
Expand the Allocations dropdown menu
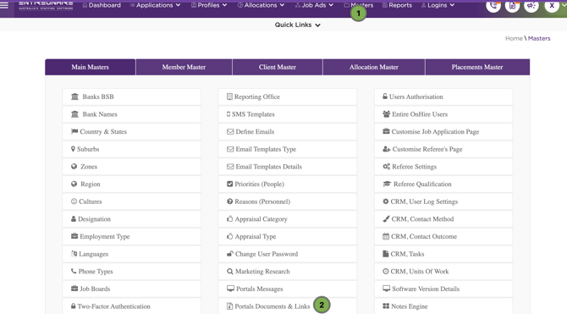pyautogui.click(x=261, y=5)
